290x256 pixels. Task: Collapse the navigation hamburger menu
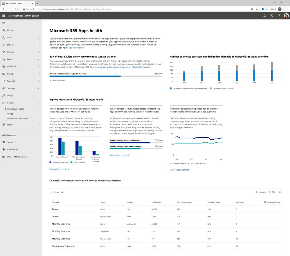point(3,23)
